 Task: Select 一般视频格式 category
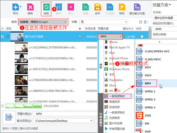tap(117, 96)
